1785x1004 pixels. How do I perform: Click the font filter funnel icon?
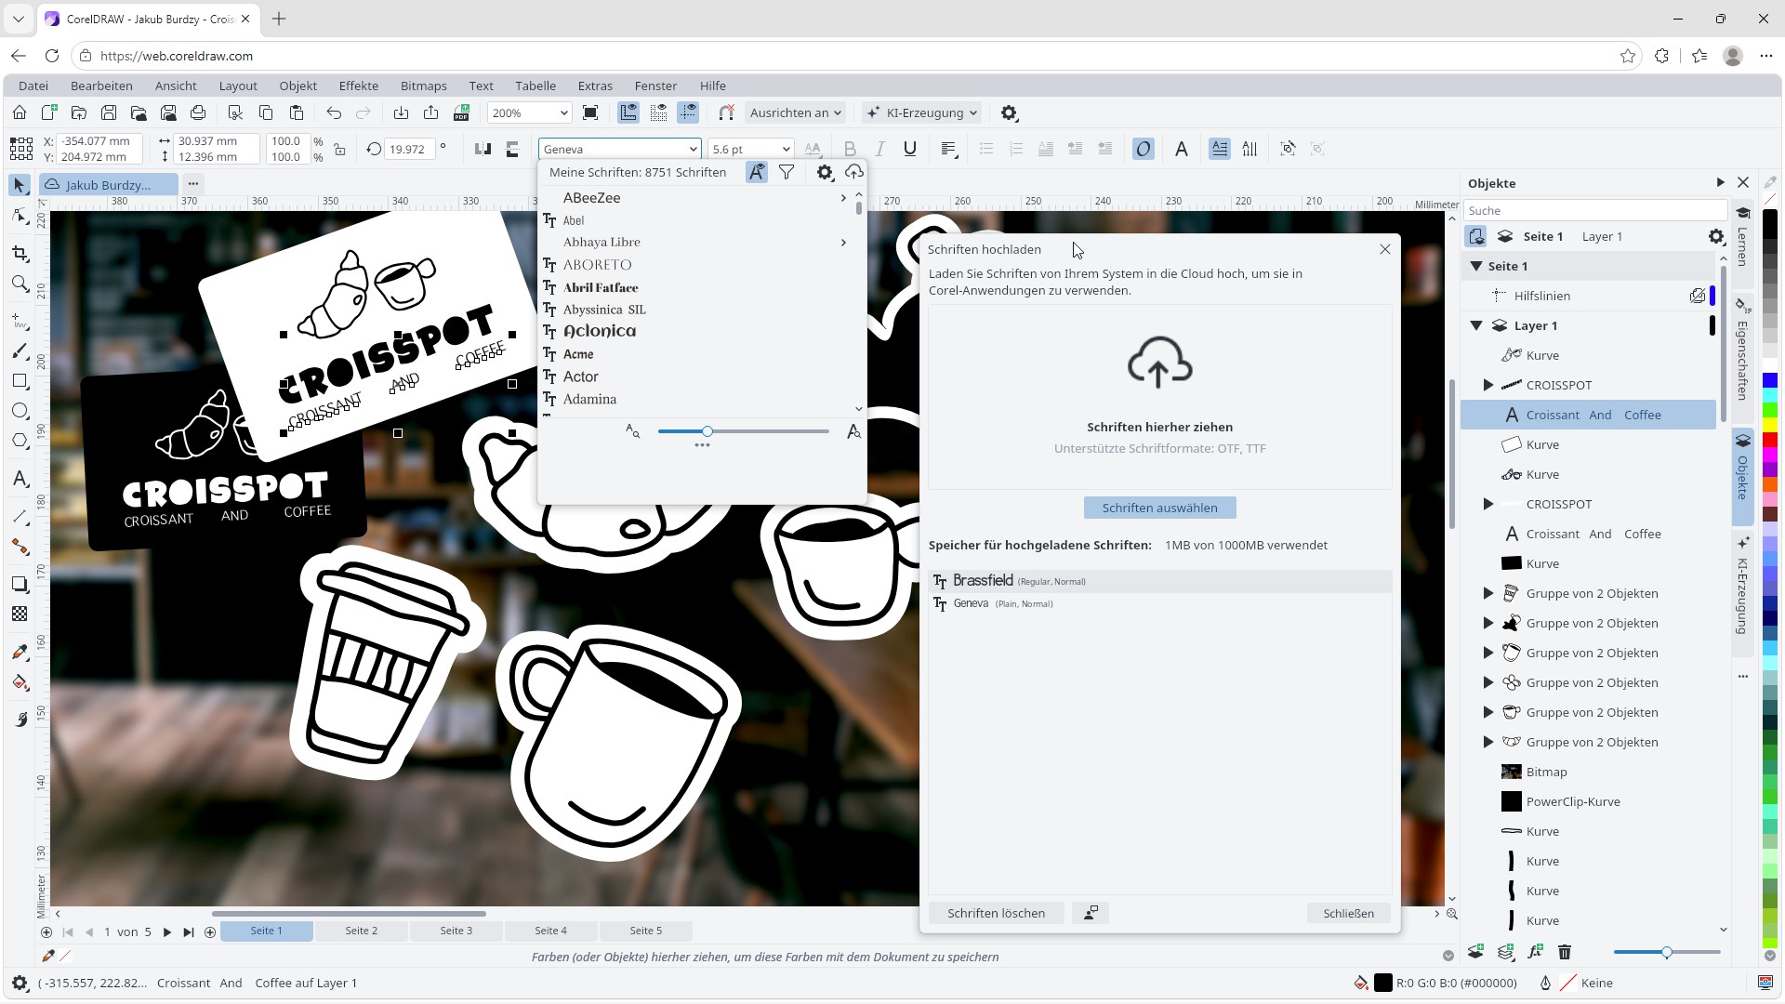click(787, 172)
